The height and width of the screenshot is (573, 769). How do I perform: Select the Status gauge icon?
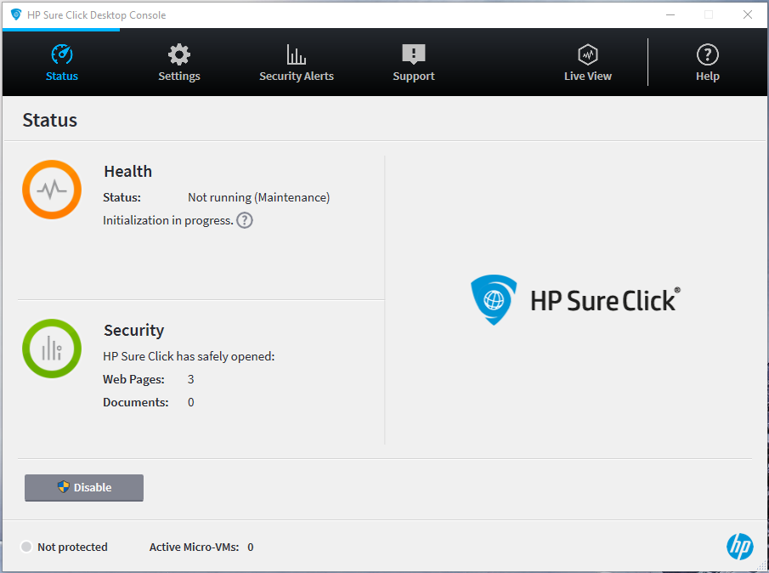pyautogui.click(x=61, y=54)
